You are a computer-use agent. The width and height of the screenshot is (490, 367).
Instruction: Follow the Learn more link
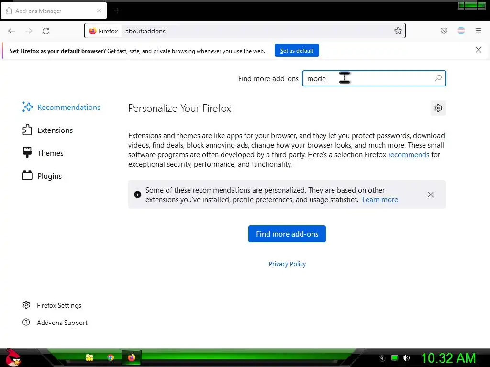(x=380, y=200)
